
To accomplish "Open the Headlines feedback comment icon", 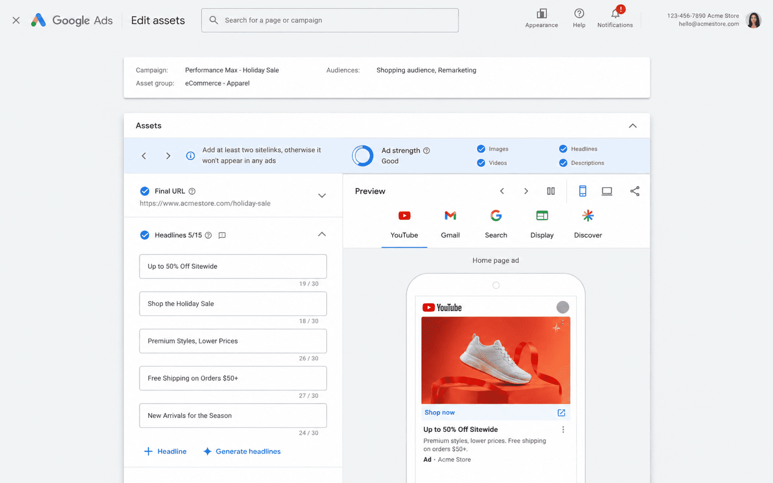I will click(222, 235).
